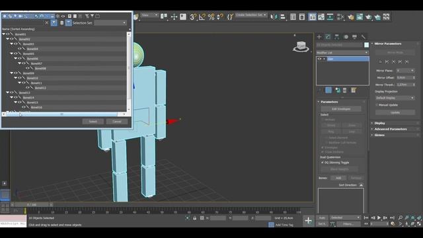Collapse the Bone013 tree node
This screenshot has height=238, width=423.
8,93
